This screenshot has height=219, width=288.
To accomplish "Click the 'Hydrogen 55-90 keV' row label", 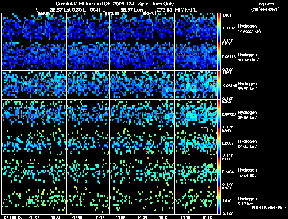I will tap(247, 86).
